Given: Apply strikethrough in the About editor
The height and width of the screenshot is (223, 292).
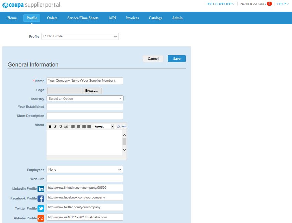Looking at the screenshot, I should (66, 127).
